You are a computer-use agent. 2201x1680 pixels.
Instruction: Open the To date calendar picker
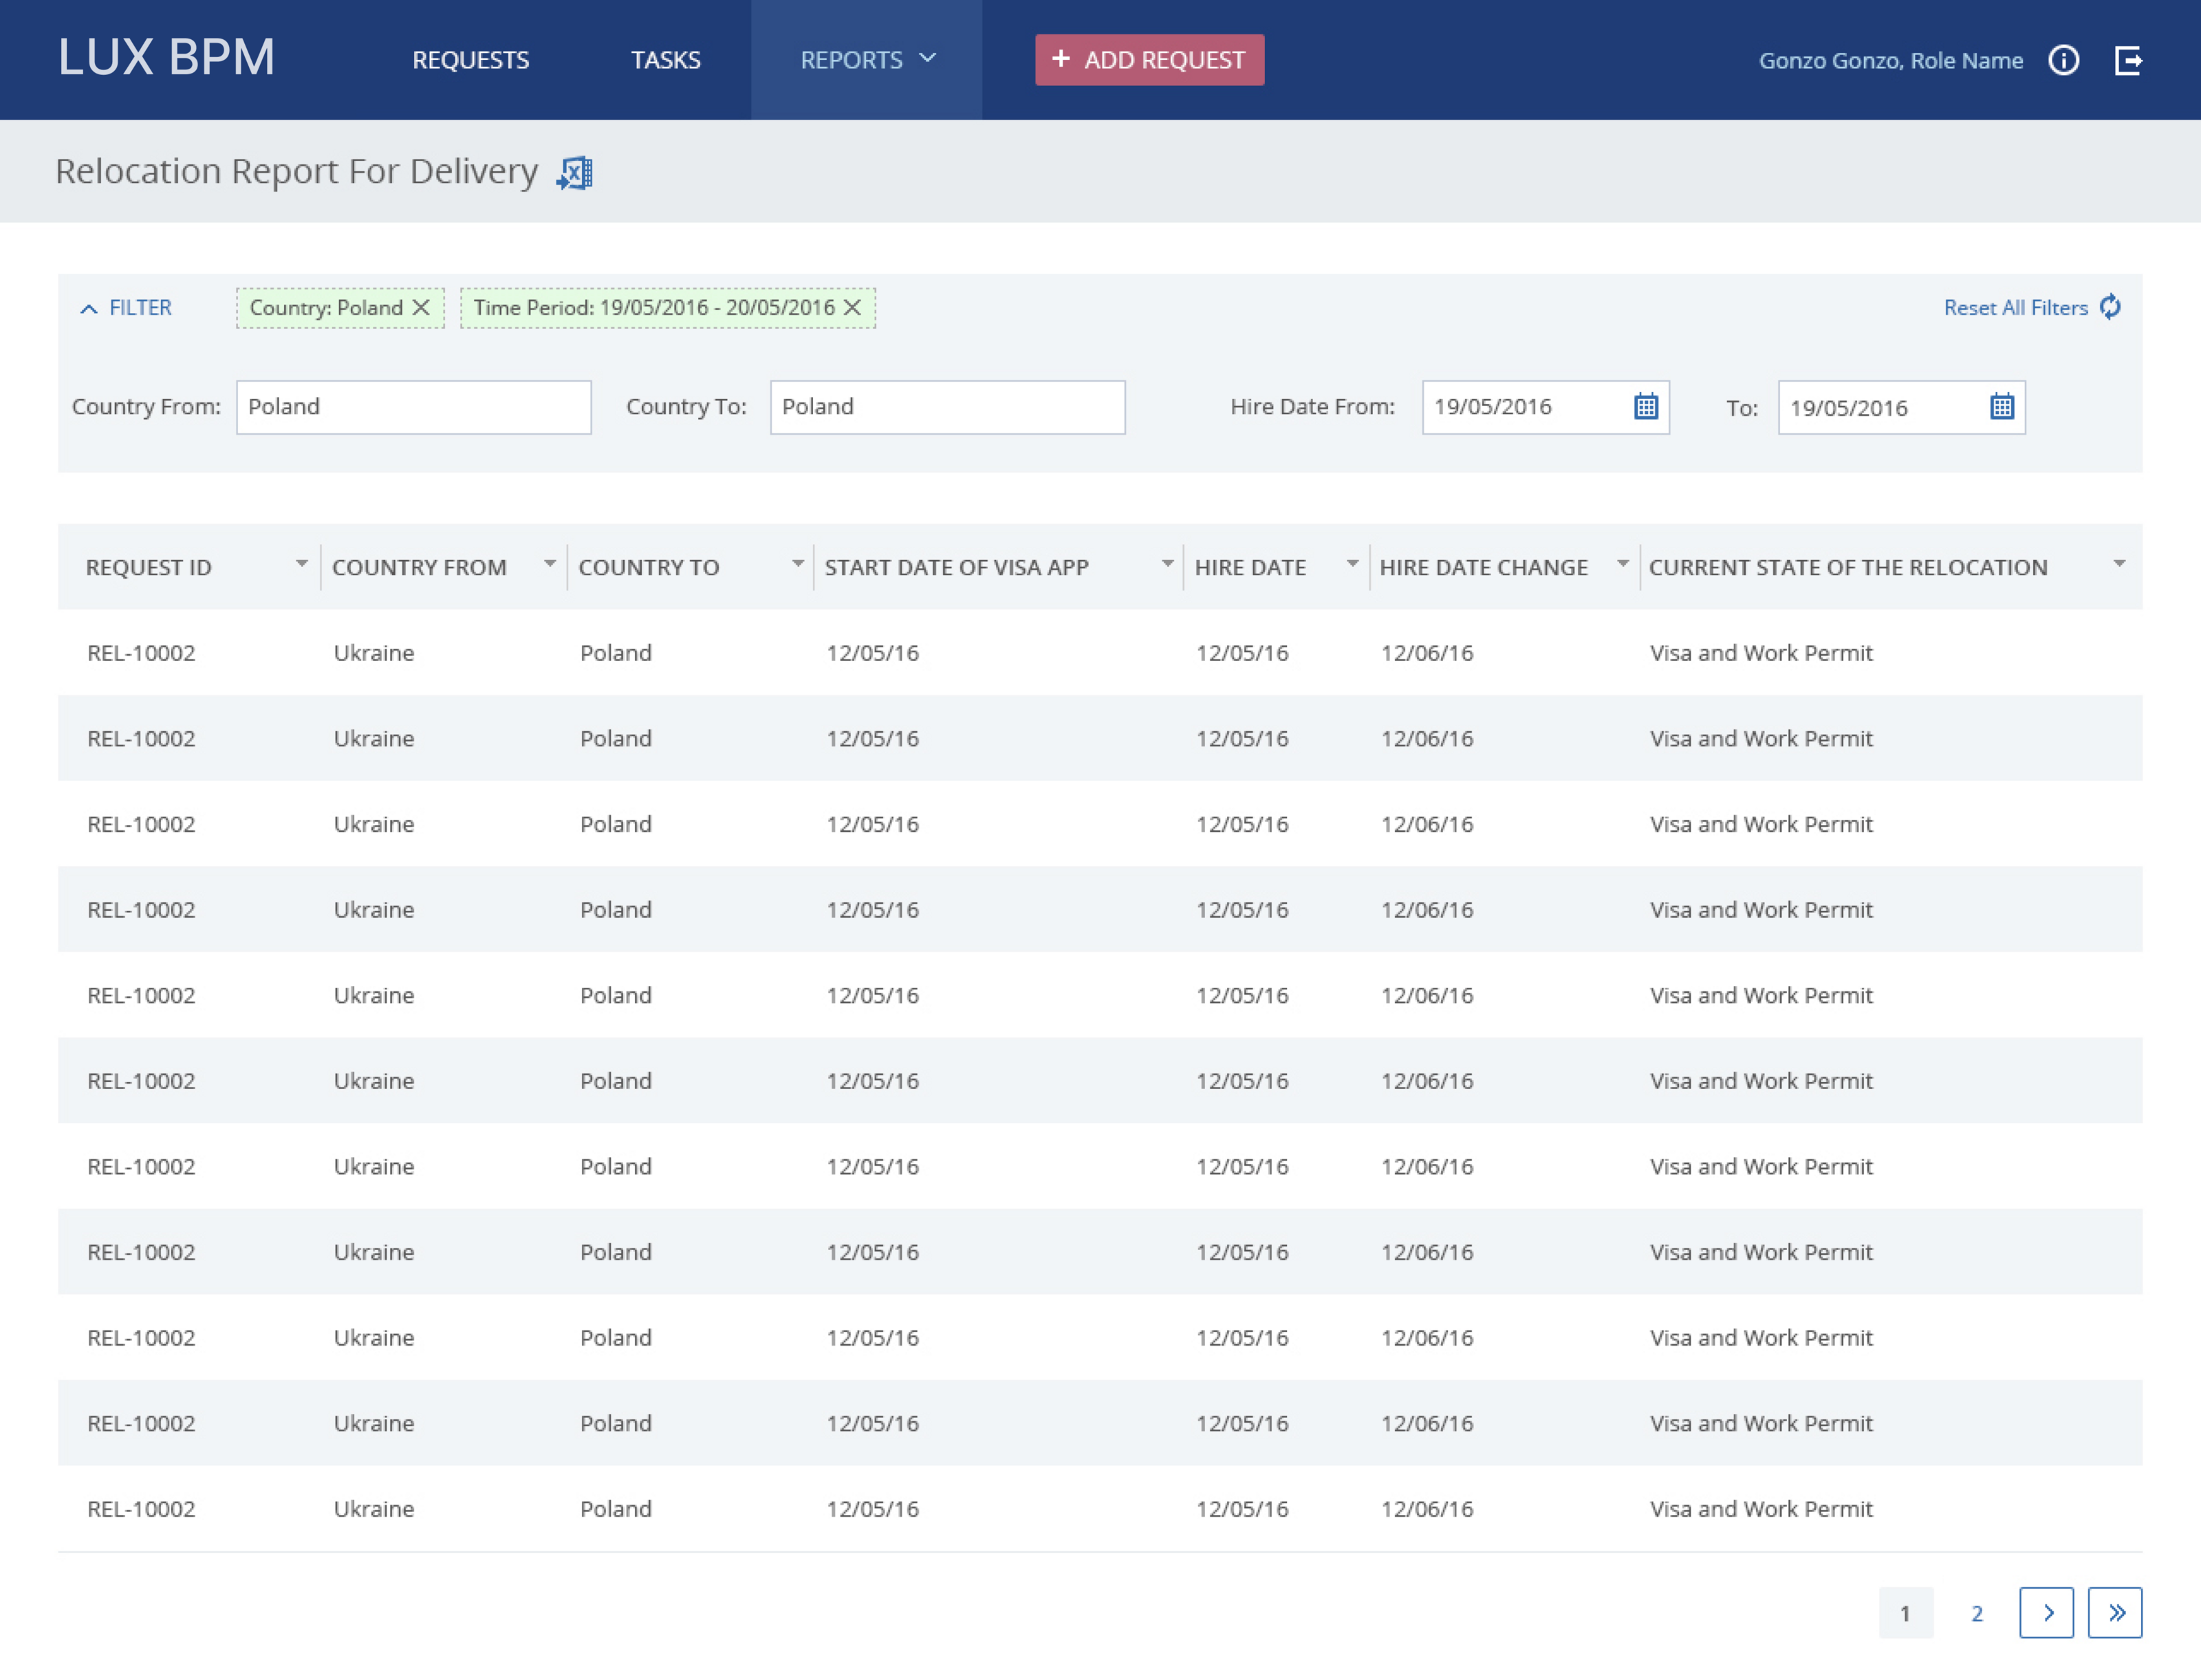(2001, 407)
